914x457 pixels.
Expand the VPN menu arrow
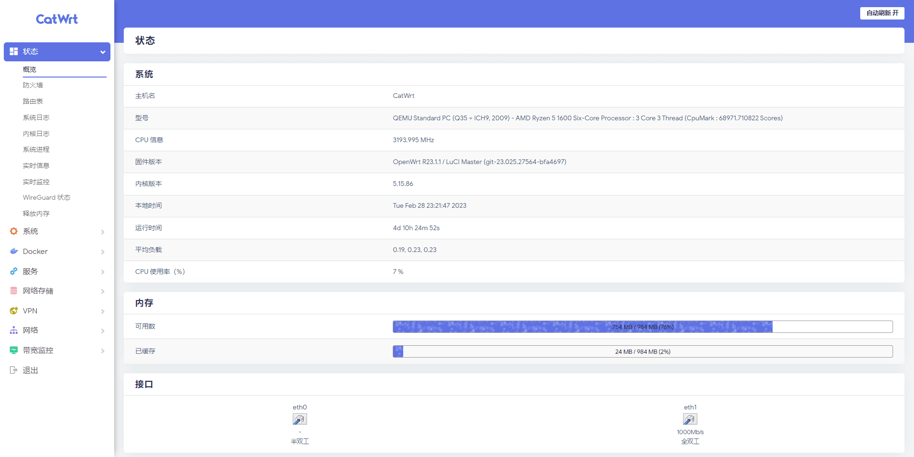103,311
